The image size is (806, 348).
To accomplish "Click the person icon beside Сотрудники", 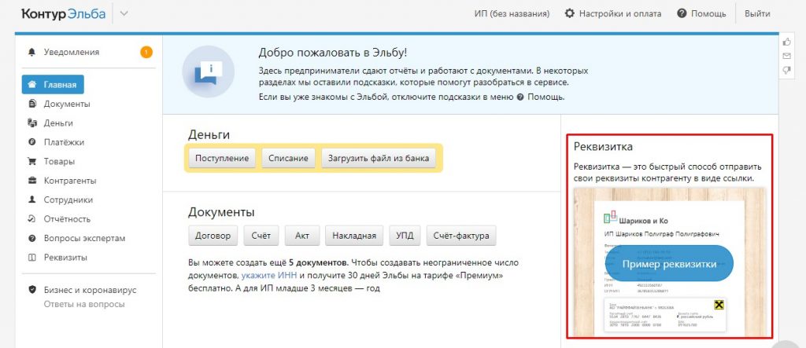I will pos(32,200).
